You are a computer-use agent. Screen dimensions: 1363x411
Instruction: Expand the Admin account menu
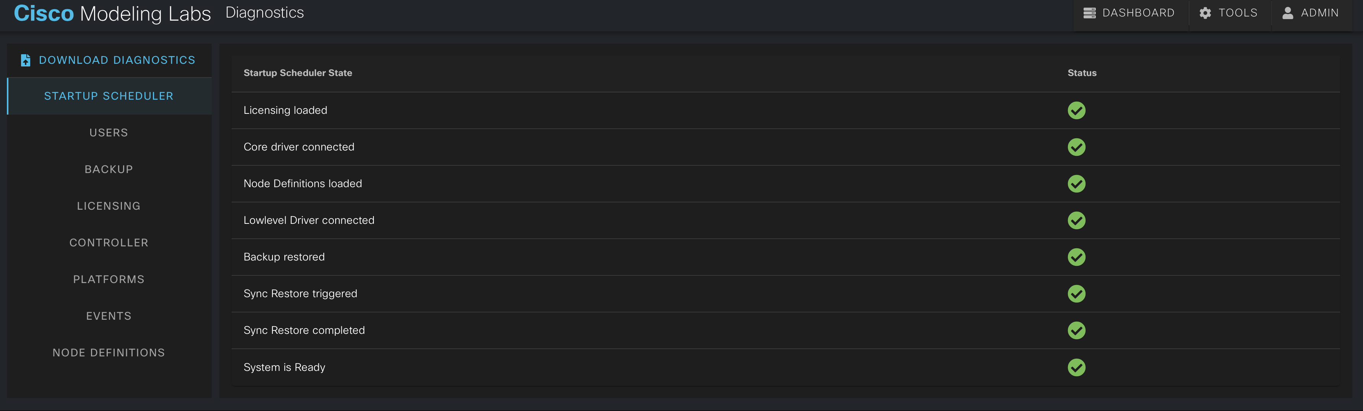click(x=1311, y=13)
